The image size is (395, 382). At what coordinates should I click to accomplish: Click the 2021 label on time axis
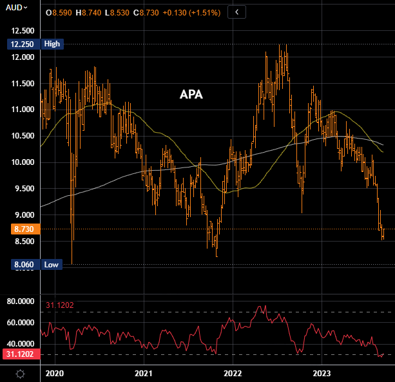pos(144,373)
